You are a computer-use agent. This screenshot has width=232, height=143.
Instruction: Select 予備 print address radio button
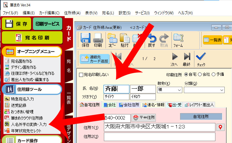pos(214,74)
